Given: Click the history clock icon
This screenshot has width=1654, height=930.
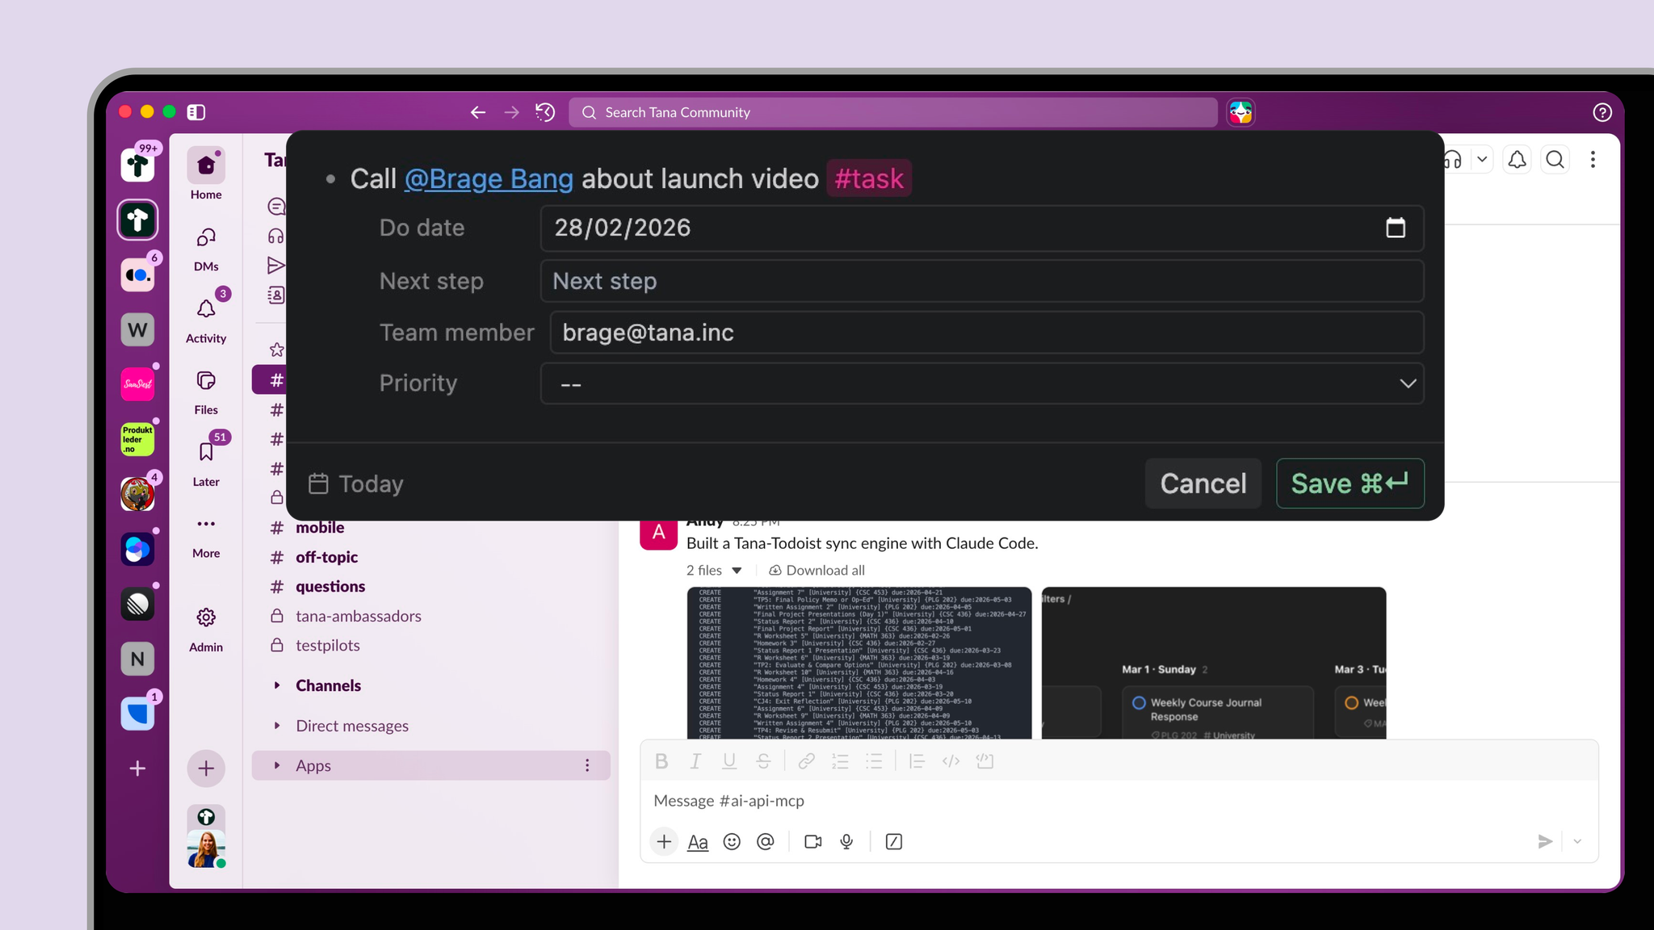Looking at the screenshot, I should pyautogui.click(x=545, y=112).
